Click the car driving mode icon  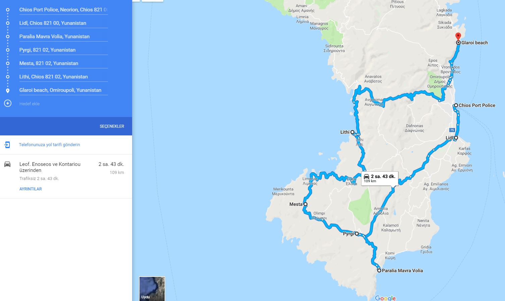(7, 164)
